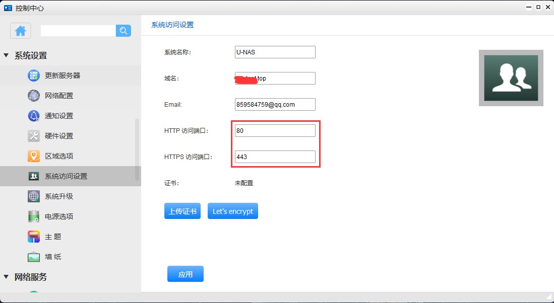The height and width of the screenshot is (303, 554).
Task: Click the home icon button
Action: point(20,31)
